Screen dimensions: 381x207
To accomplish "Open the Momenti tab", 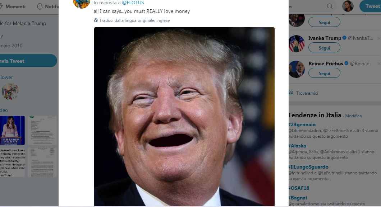I will pyautogui.click(x=15, y=6).
